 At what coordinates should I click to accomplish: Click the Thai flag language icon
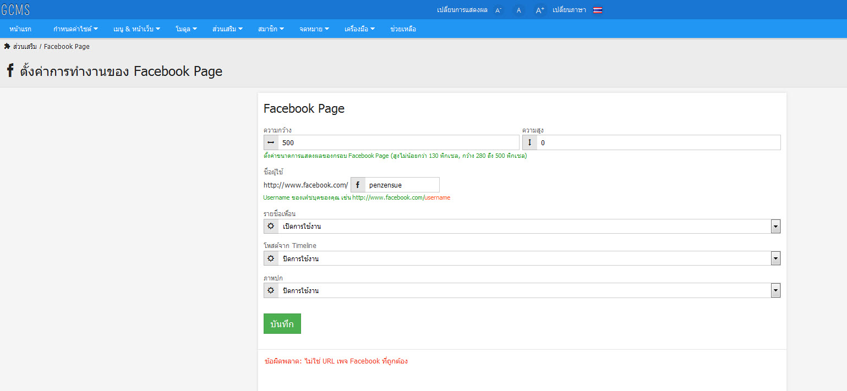(x=597, y=10)
